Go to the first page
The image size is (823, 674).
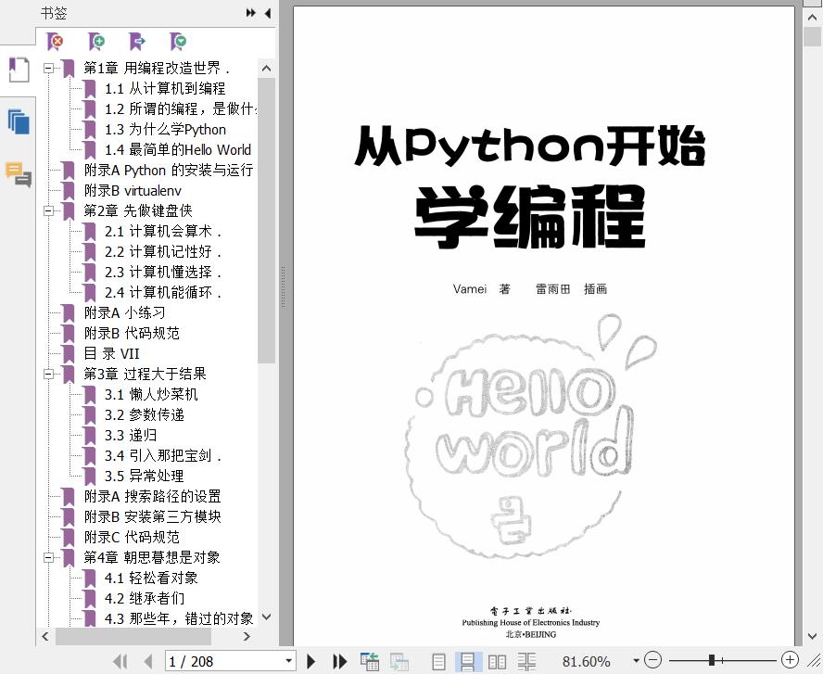(120, 661)
